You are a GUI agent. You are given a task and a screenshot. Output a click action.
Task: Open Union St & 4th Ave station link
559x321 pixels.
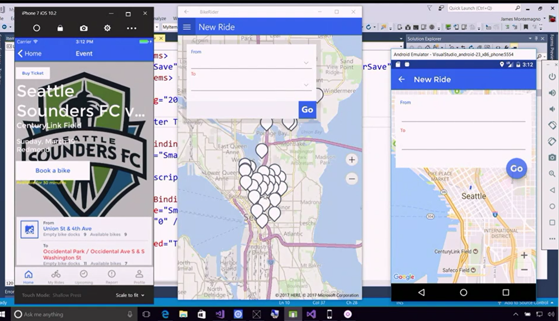[67, 228]
